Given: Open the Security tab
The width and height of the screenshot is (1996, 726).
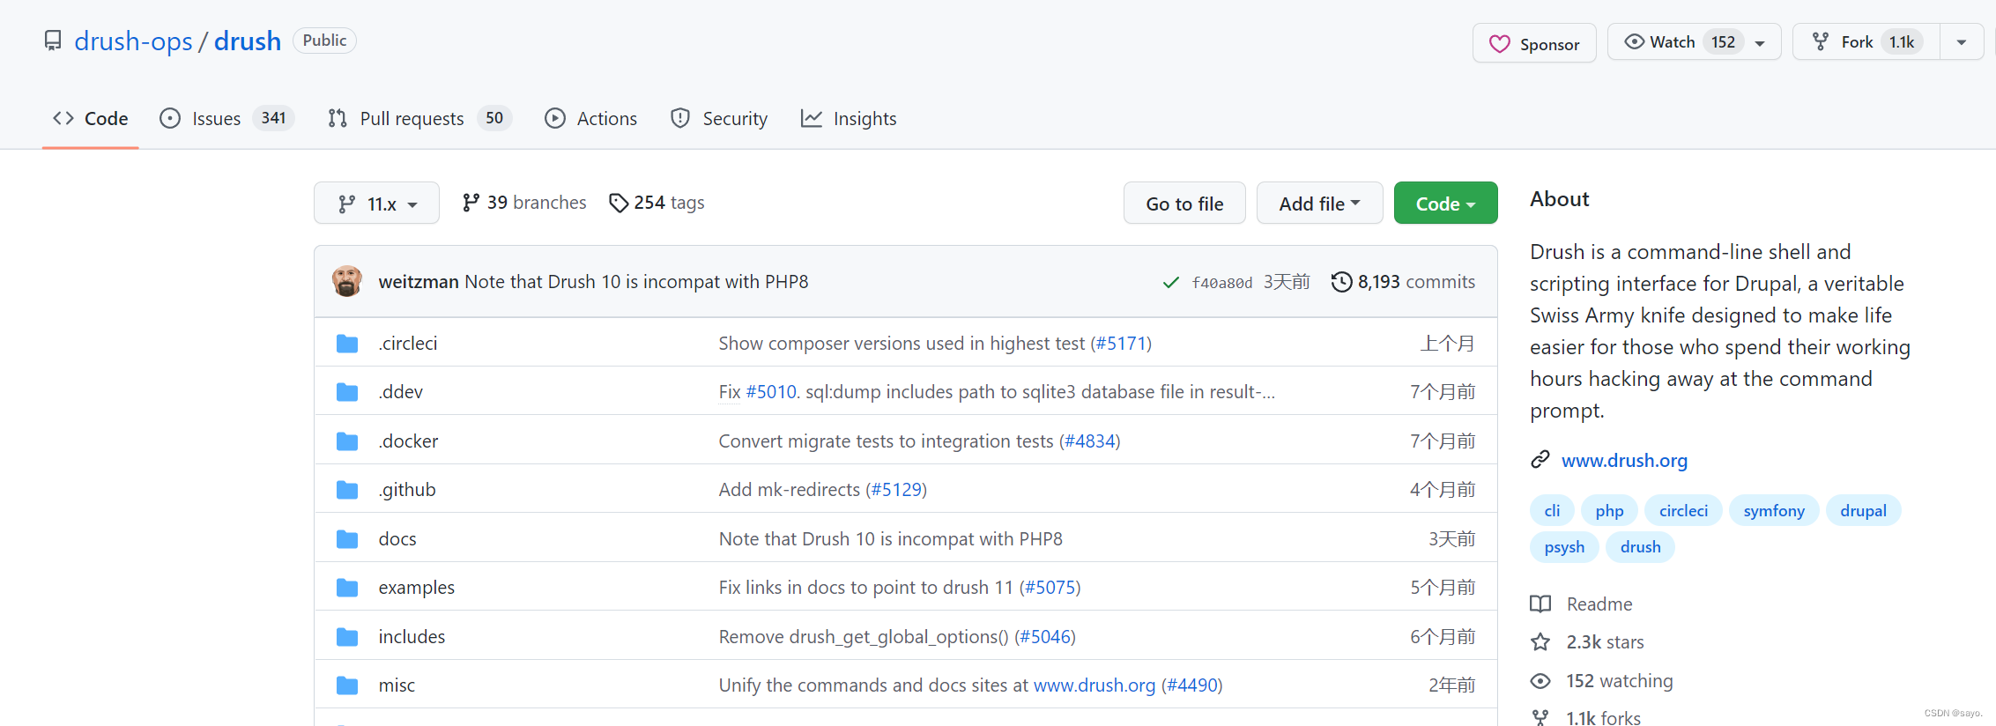Looking at the screenshot, I should tap(718, 118).
